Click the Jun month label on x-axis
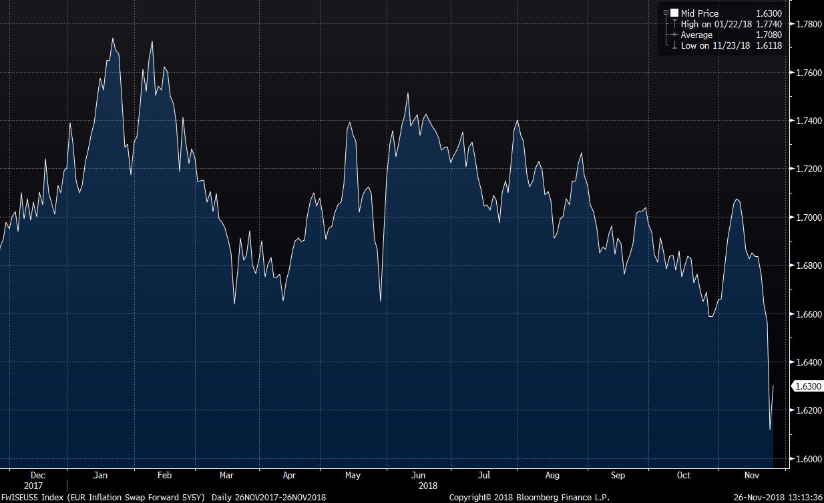Screen dimensions: 824x503 (x=418, y=476)
